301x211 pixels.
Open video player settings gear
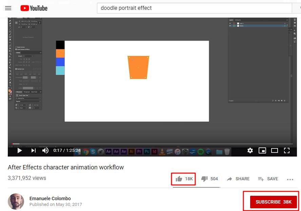(x=250, y=150)
